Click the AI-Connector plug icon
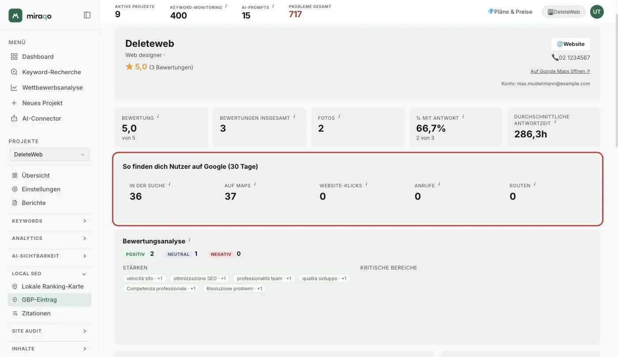618x357 pixels. [x=14, y=118]
